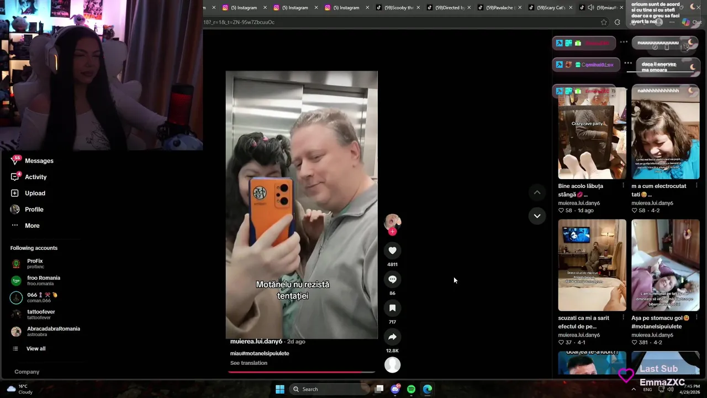Open browser extensions puzzle icon
This screenshot has width=707, height=398.
click(617, 22)
